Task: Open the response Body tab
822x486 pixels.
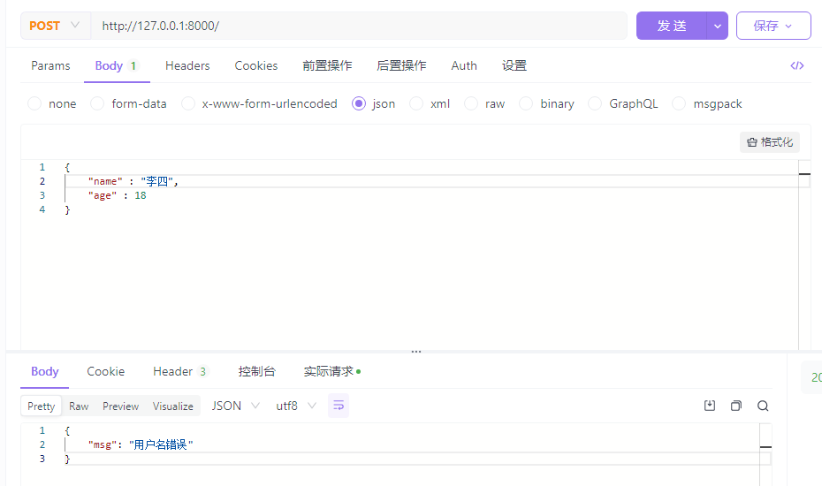Action: (x=44, y=372)
